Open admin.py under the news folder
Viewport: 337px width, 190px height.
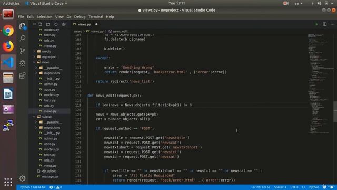pos(51,84)
